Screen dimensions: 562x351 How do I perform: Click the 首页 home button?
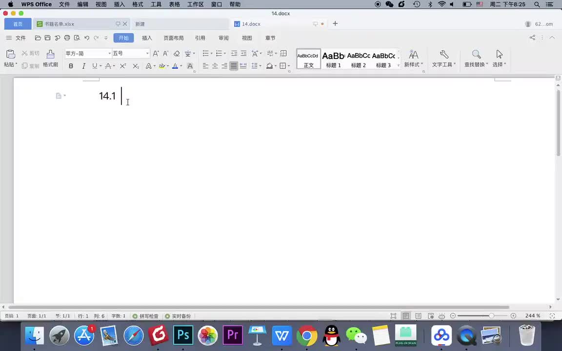(18, 24)
